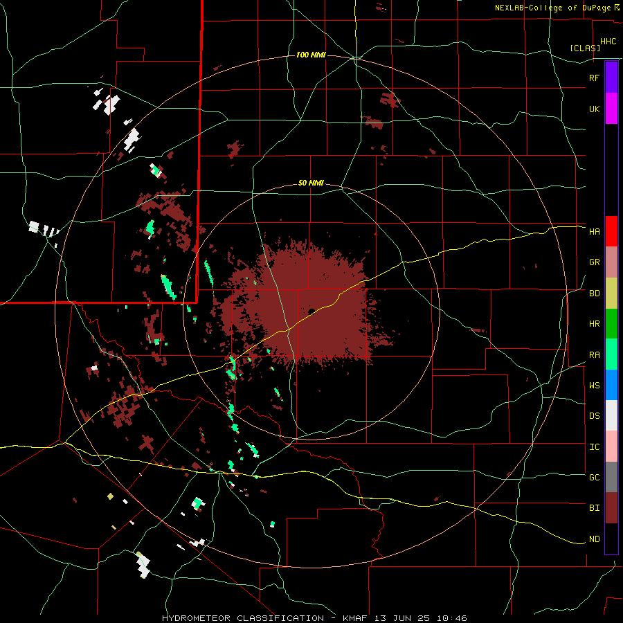This screenshot has width=623, height=623.
Task: Click the RA legend label
Action: (x=594, y=354)
